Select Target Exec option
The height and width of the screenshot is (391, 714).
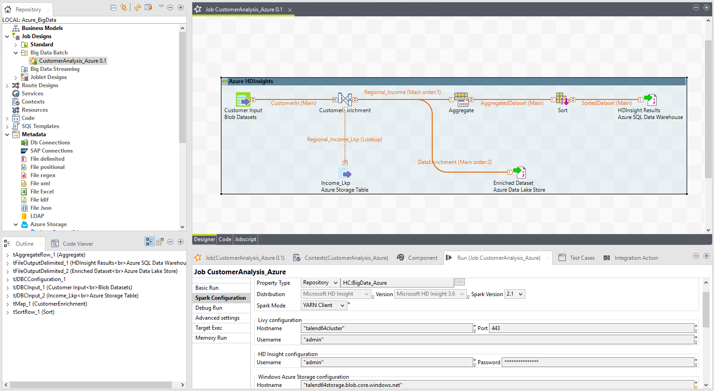point(221,328)
